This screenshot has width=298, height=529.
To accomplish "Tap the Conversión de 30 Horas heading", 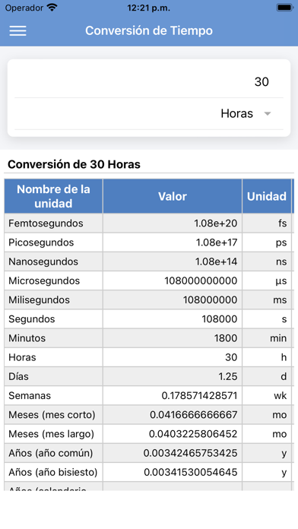I will (x=74, y=165).
